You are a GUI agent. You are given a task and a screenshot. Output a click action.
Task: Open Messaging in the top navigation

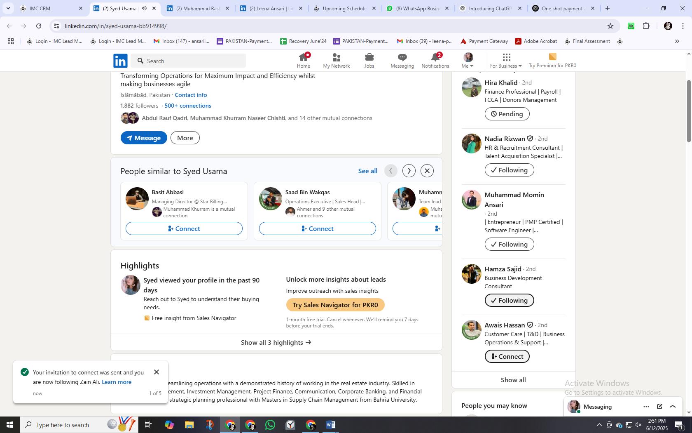pos(402,61)
